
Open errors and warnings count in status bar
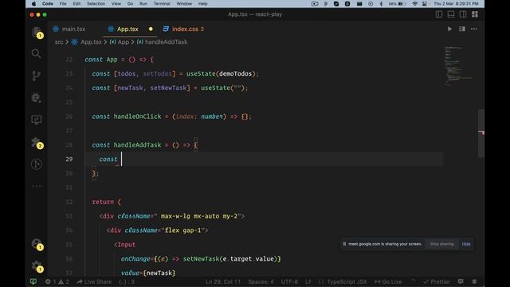point(57,281)
